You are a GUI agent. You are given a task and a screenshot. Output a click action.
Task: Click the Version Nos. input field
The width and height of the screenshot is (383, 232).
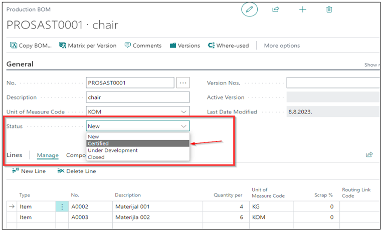333,83
